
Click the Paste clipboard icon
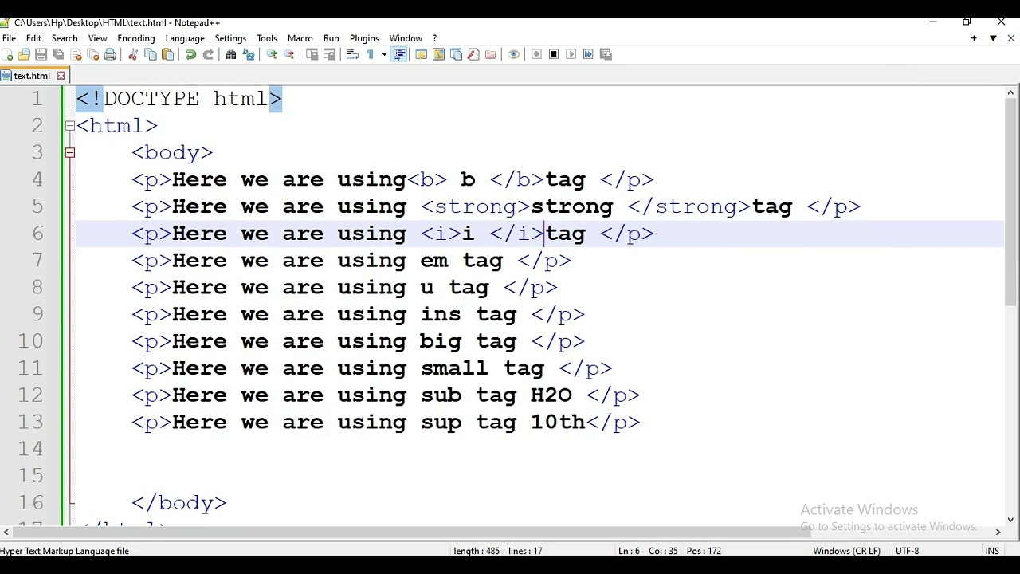coord(168,54)
